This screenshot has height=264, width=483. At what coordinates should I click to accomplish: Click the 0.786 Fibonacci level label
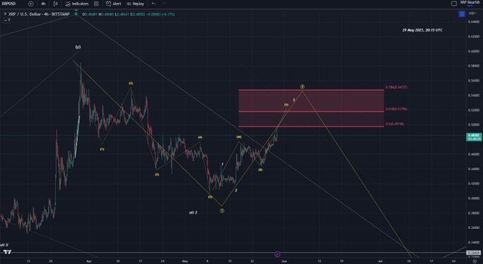[396, 87]
